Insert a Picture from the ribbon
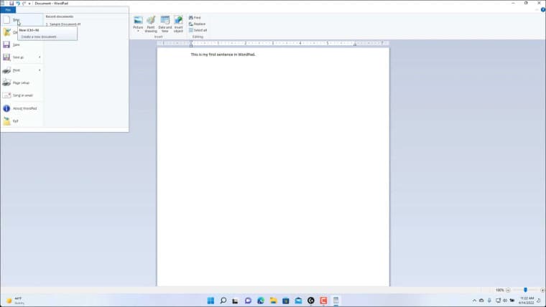Viewport: 546px width, 307px height. pos(138,22)
